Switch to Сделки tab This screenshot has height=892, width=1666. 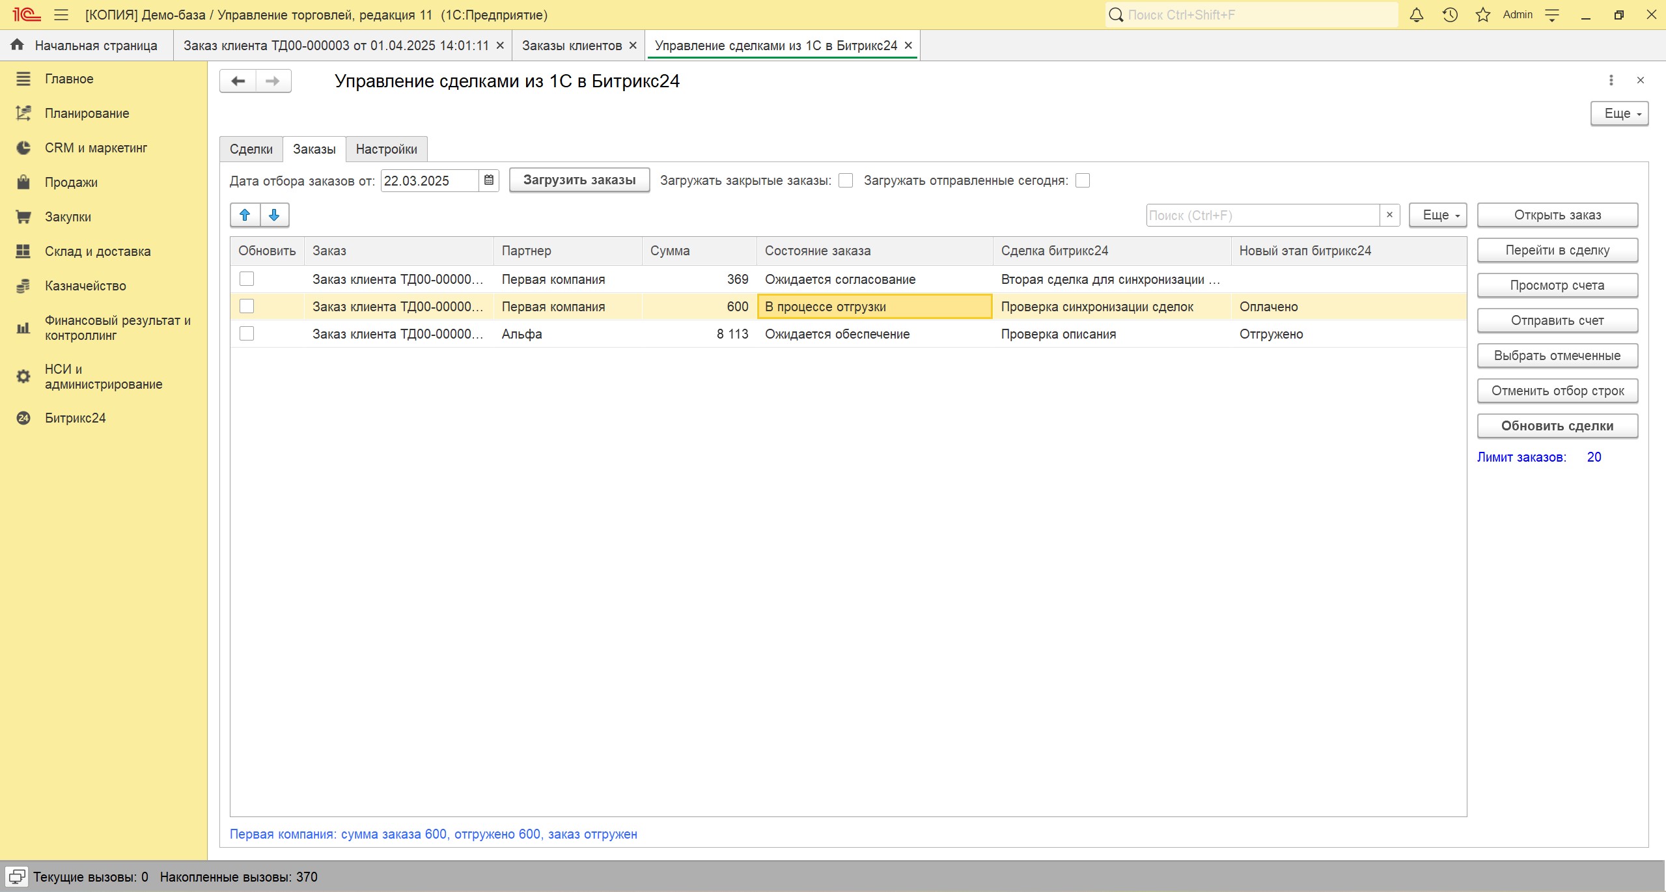pos(251,149)
